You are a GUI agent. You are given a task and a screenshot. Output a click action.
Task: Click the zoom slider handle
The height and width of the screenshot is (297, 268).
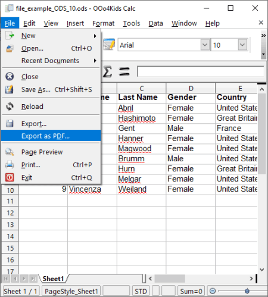247,291
